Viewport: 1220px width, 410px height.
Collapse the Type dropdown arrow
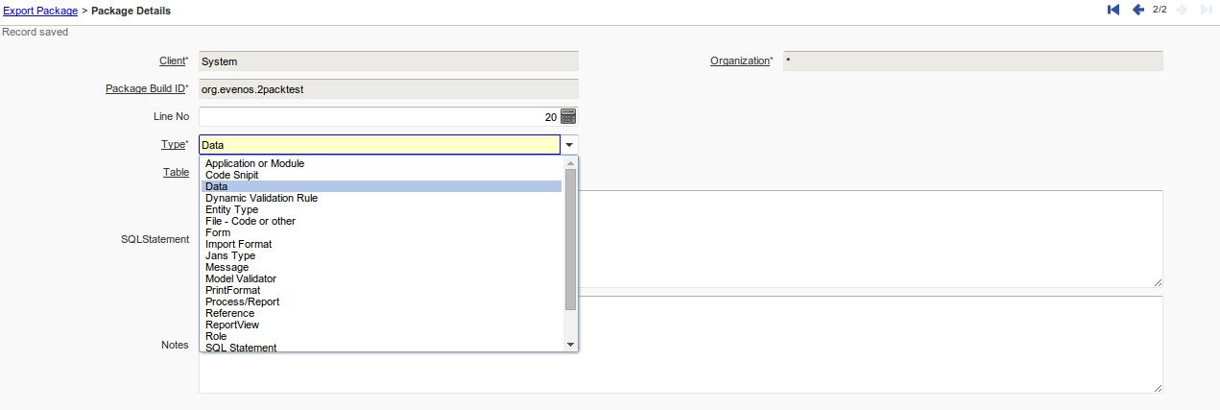pos(569,145)
